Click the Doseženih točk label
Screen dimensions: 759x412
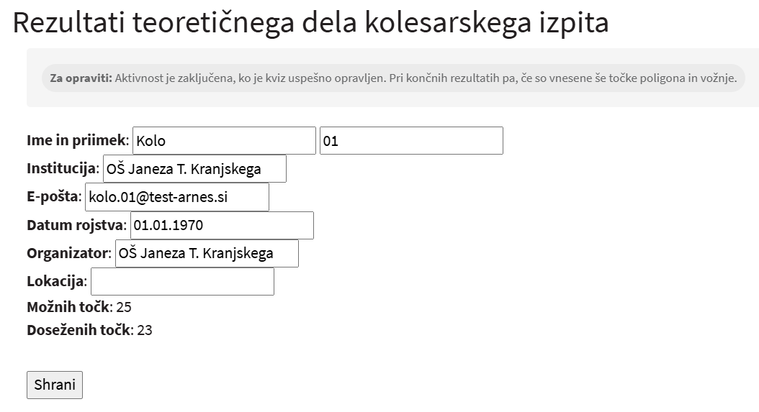(78, 330)
